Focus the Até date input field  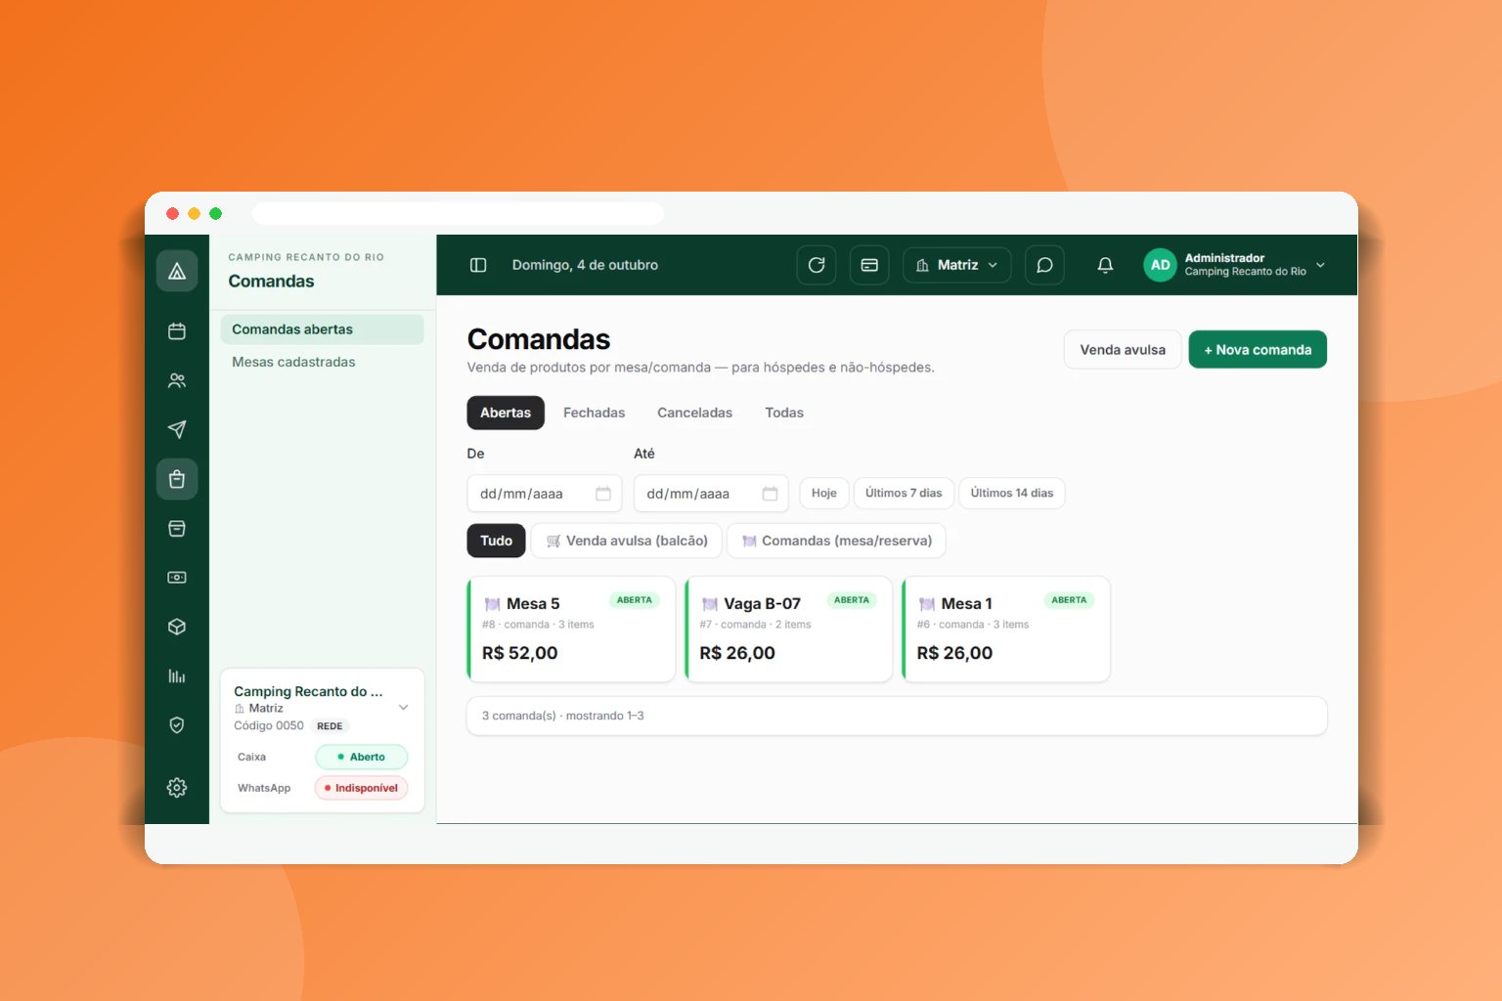click(711, 494)
